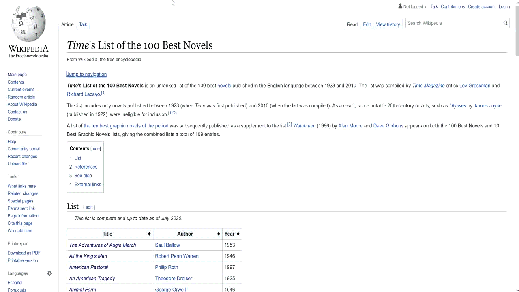Image resolution: width=519 pixels, height=292 pixels.
Task: Open Richard Lacayo's article link
Action: (83, 94)
